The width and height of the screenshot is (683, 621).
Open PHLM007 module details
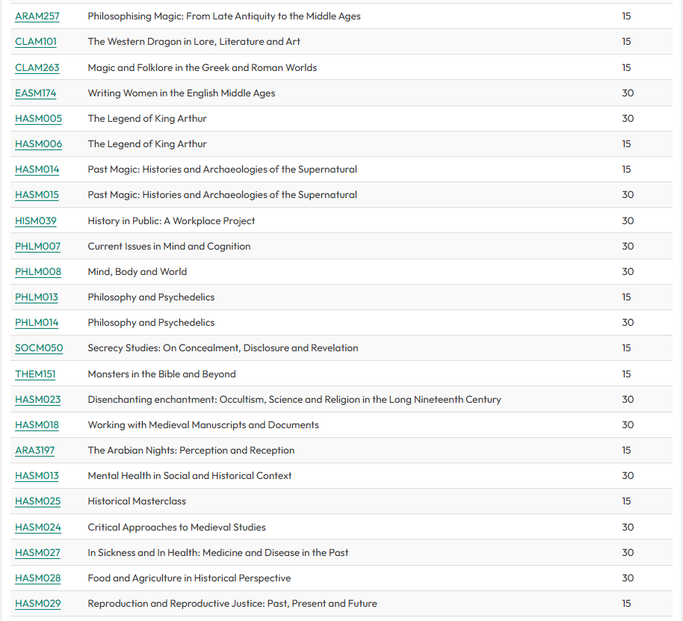38,247
